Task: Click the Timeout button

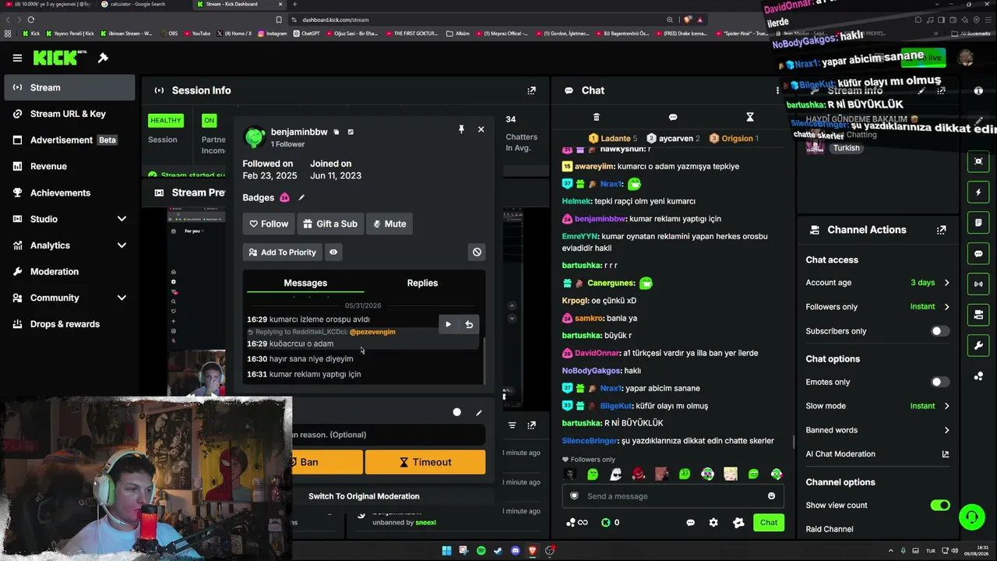Action: 425,462
